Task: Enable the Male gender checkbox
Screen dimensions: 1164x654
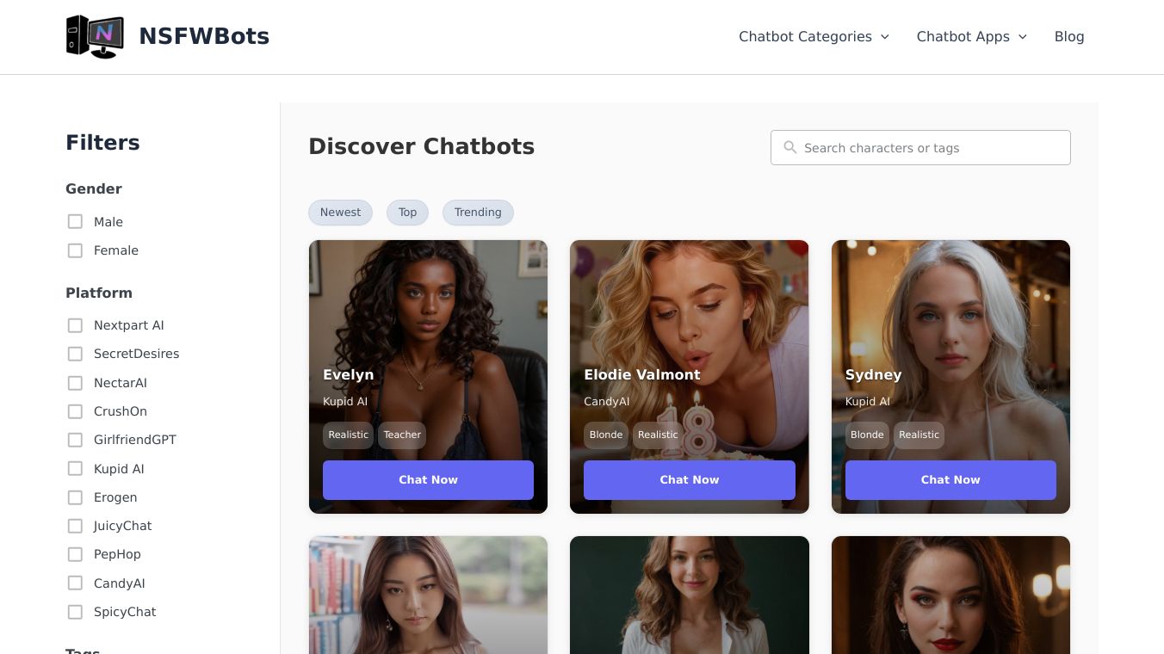Action: (76, 222)
